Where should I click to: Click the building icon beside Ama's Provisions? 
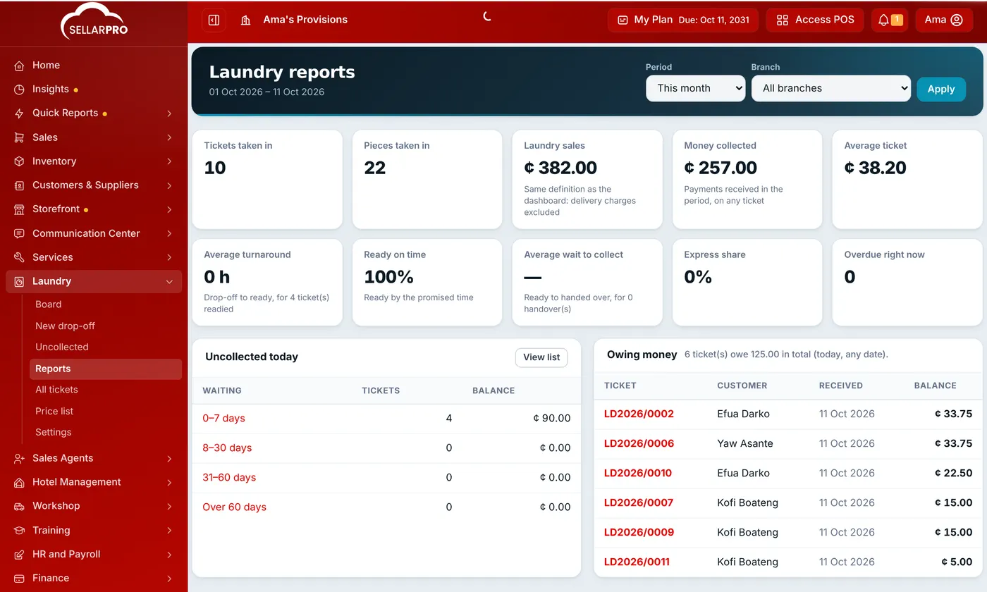245,20
